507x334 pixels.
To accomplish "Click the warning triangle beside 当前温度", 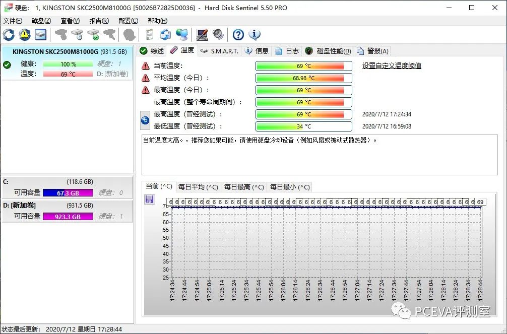I will pos(146,66).
